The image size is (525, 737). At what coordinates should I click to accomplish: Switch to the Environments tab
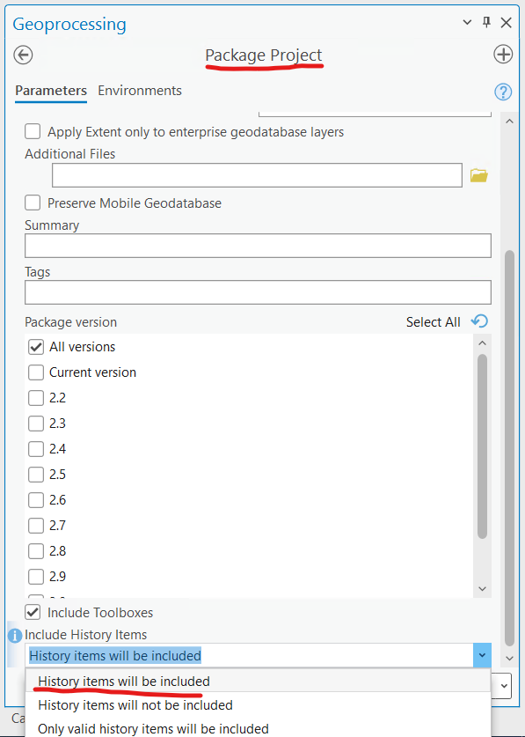point(139,90)
